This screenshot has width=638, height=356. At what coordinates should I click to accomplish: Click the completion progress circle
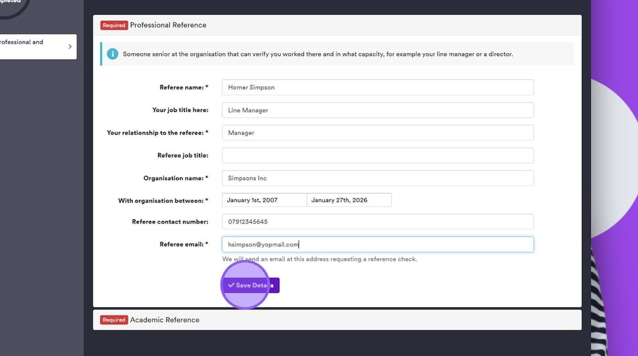[x=13, y=5]
